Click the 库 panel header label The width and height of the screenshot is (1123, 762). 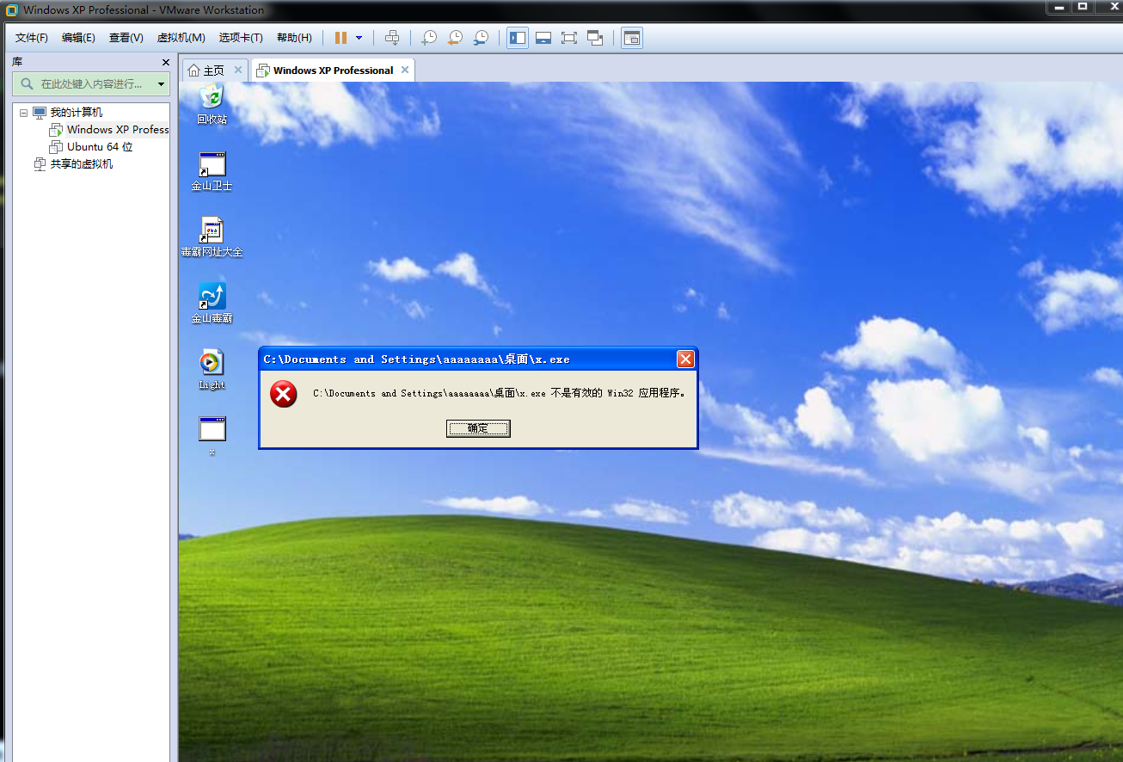[17, 62]
